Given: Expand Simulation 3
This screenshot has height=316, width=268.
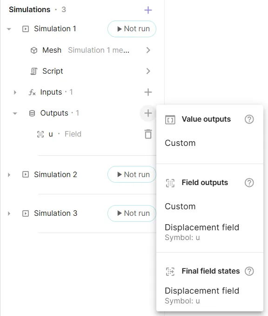Looking at the screenshot, I should tap(9, 213).
